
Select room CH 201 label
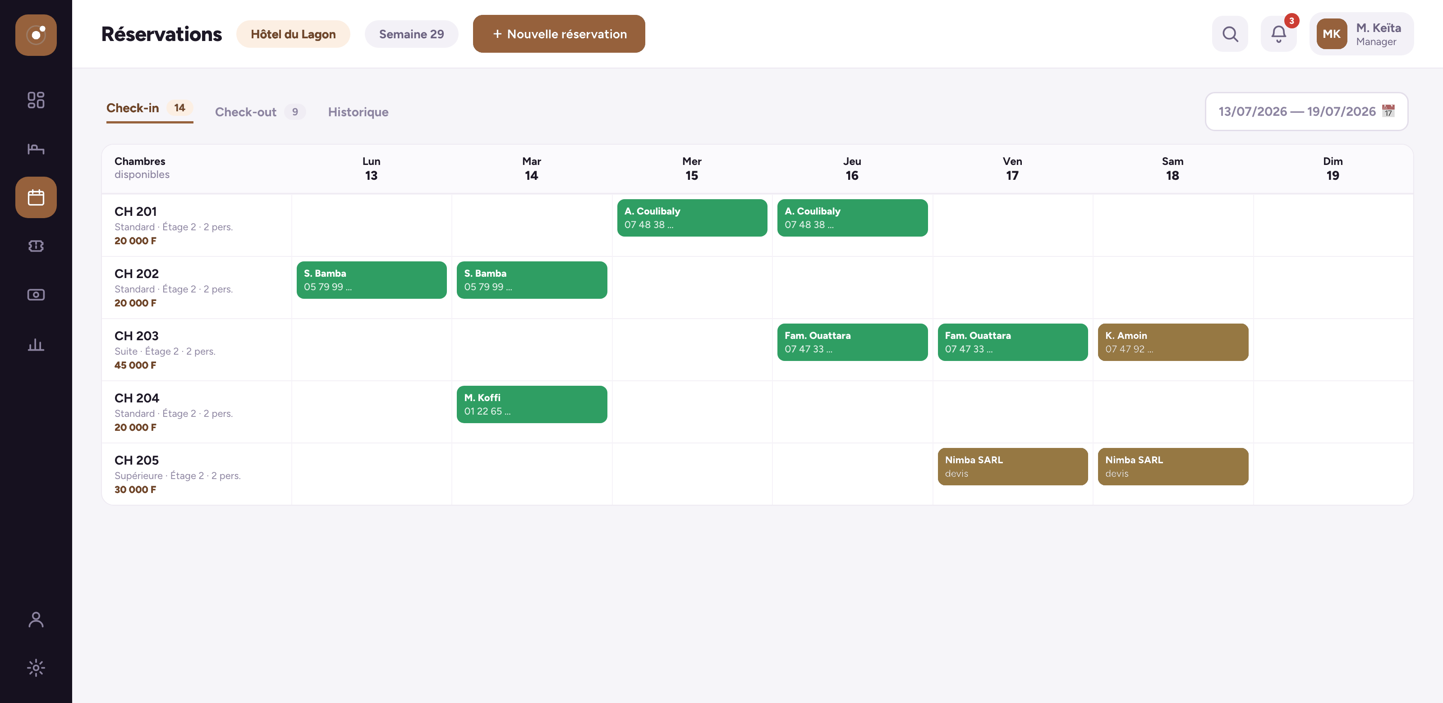pyautogui.click(x=136, y=211)
